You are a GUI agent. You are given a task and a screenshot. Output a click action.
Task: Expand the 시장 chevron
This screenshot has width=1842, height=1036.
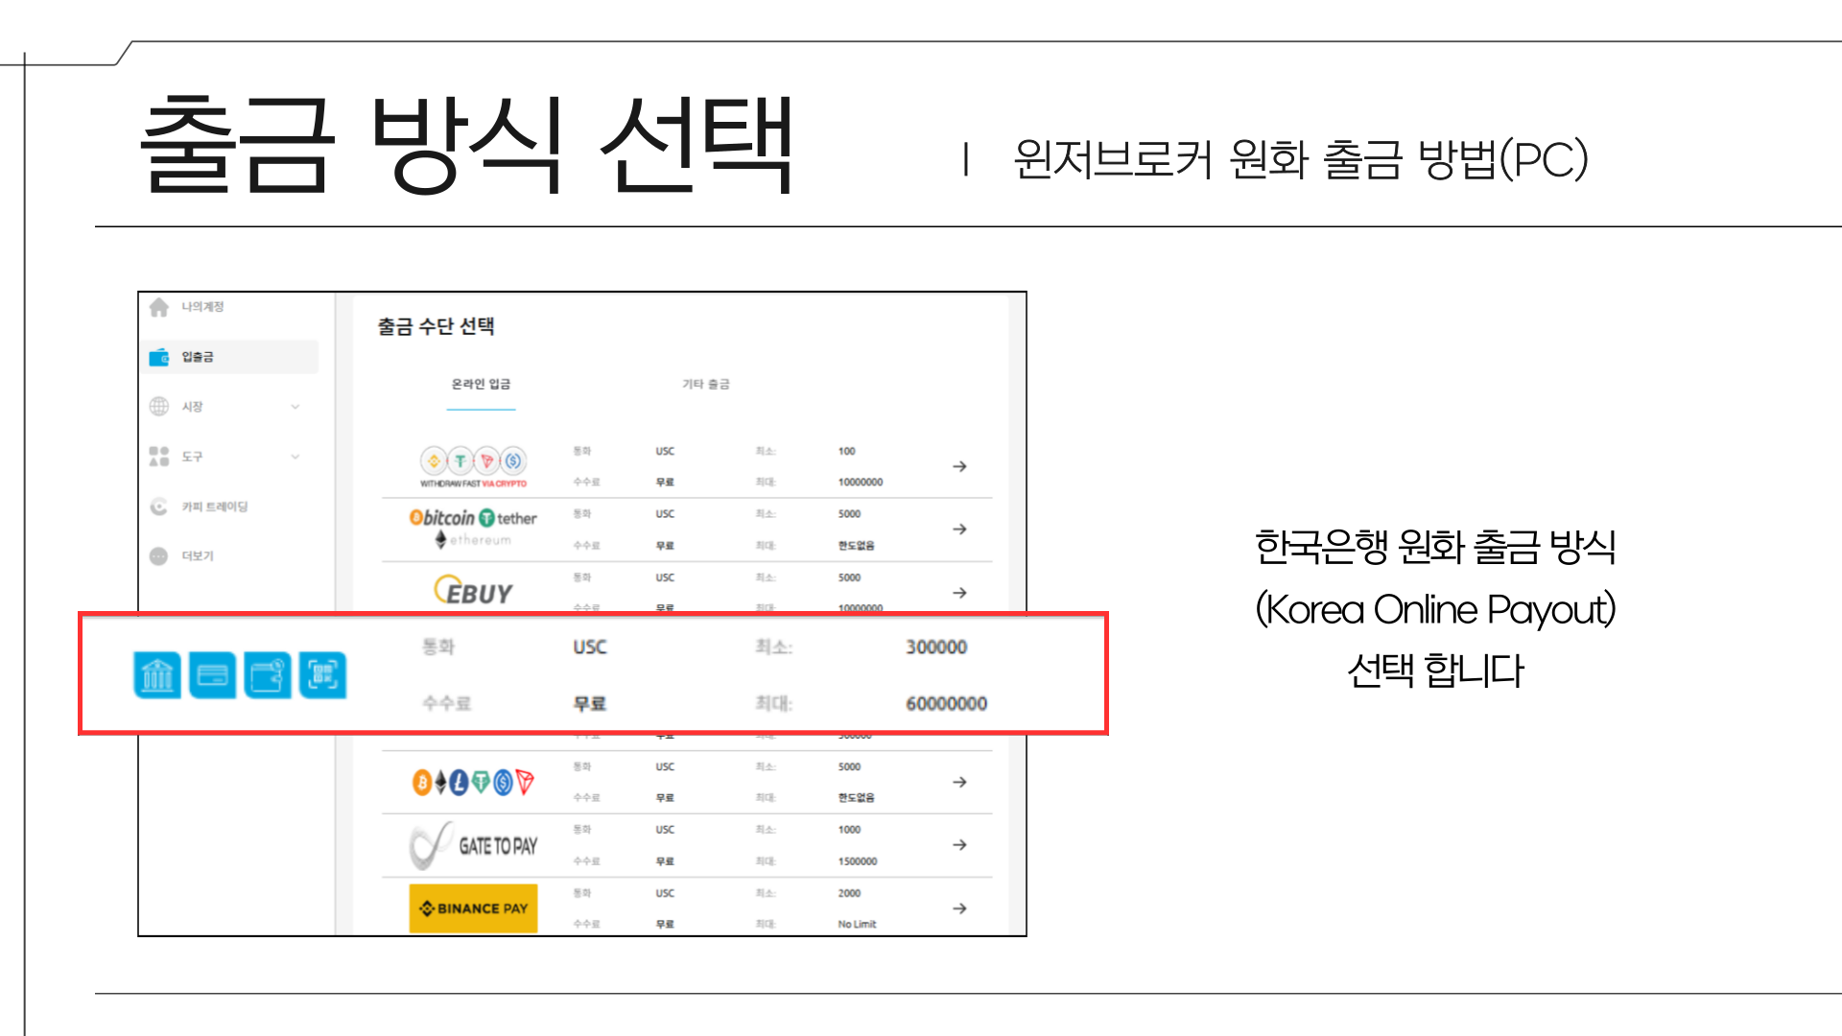click(x=295, y=407)
